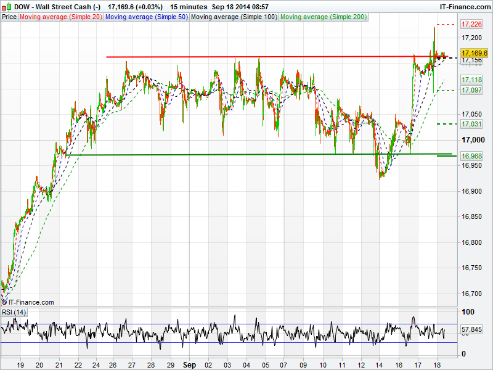493x370 pixels.
Task: Click the 16,968 support price tag
Action: coord(471,156)
